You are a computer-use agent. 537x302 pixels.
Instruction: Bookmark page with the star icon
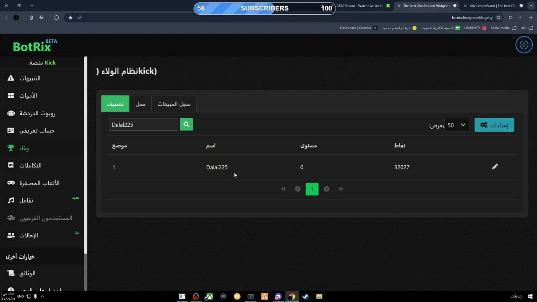70,18
